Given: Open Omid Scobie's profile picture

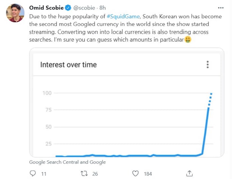Looking at the screenshot, I should coord(15,14).
